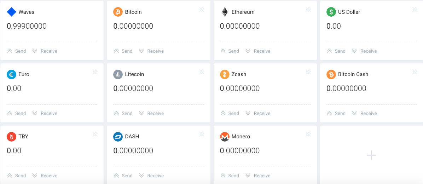This screenshot has height=184, width=423.
Task: Send US Dollar from its card
Action: tap(336, 51)
